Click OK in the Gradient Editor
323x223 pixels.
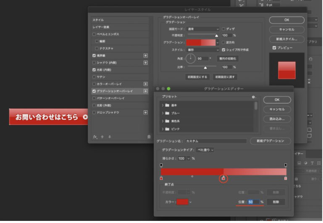pos(277,100)
